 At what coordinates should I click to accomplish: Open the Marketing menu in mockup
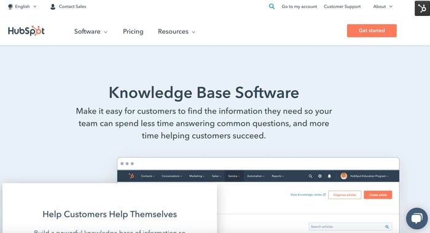coord(197,176)
